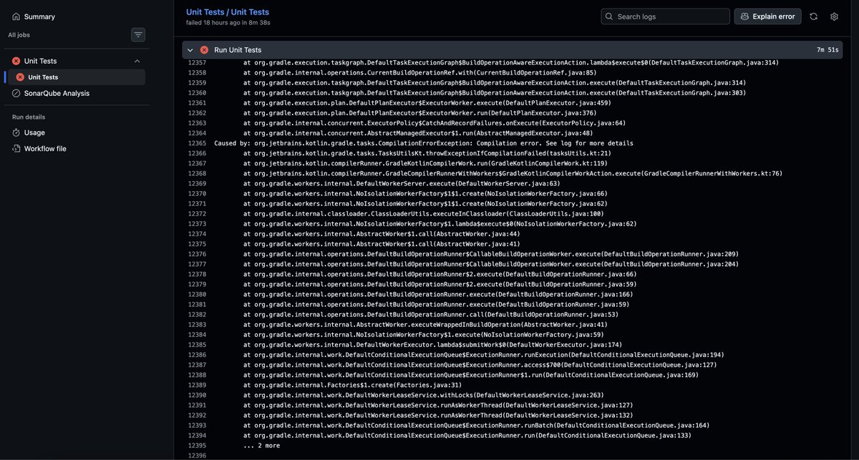Image resolution: width=859 pixels, height=460 pixels.
Task: Click the Run Unit Tests step title
Action: 238,50
